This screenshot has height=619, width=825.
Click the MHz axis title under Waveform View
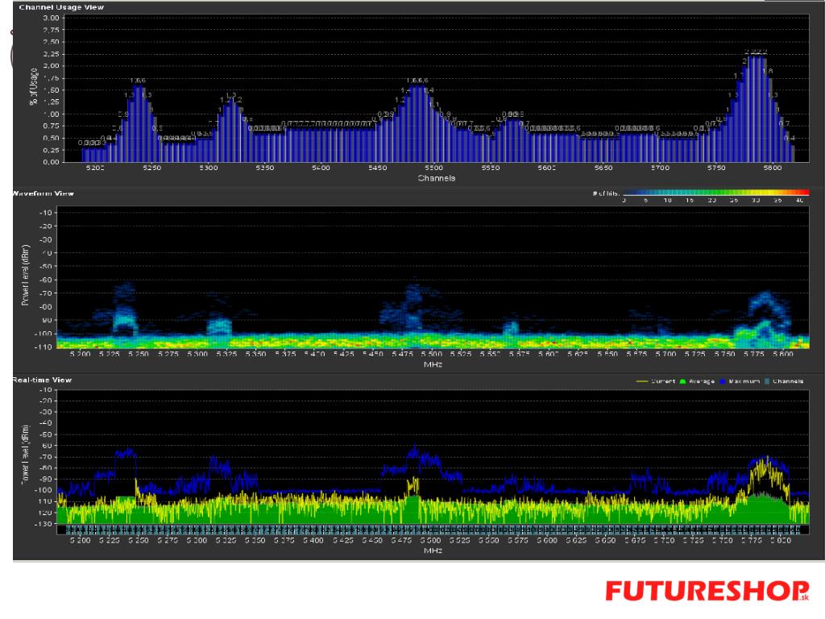pos(433,364)
